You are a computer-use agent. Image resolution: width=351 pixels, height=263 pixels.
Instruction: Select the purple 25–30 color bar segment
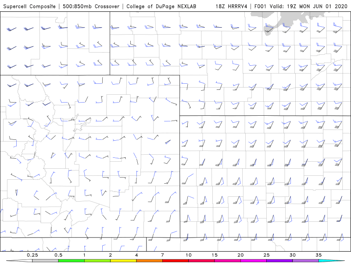point(279,261)
